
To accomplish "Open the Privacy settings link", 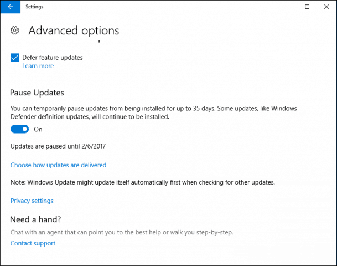I will [x=32, y=201].
